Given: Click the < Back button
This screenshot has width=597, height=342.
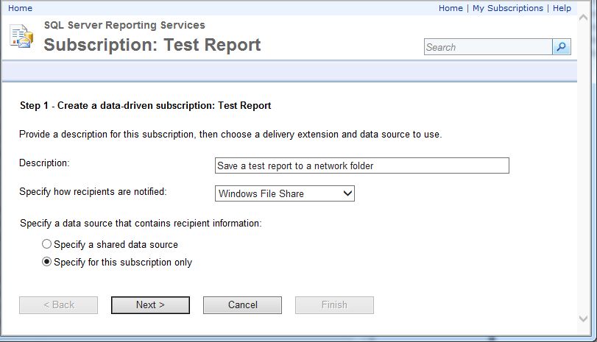Looking at the screenshot, I should coord(58,304).
